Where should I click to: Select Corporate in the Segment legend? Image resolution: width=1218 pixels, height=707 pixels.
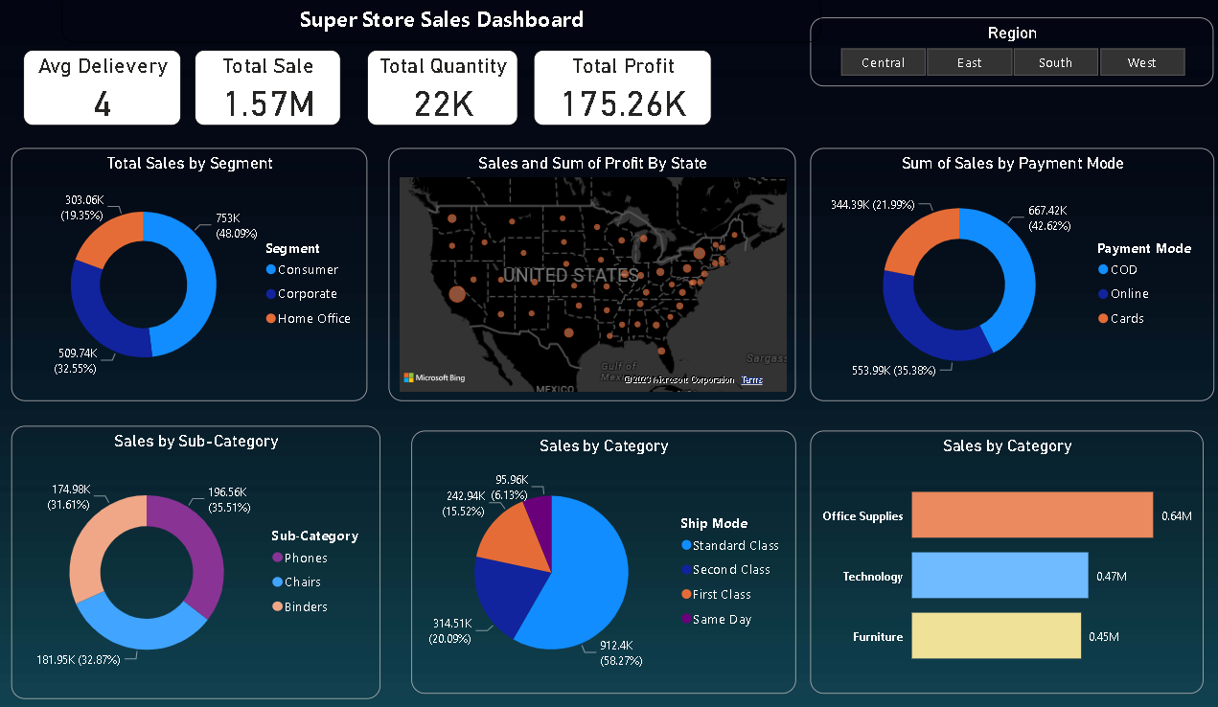pos(307,294)
